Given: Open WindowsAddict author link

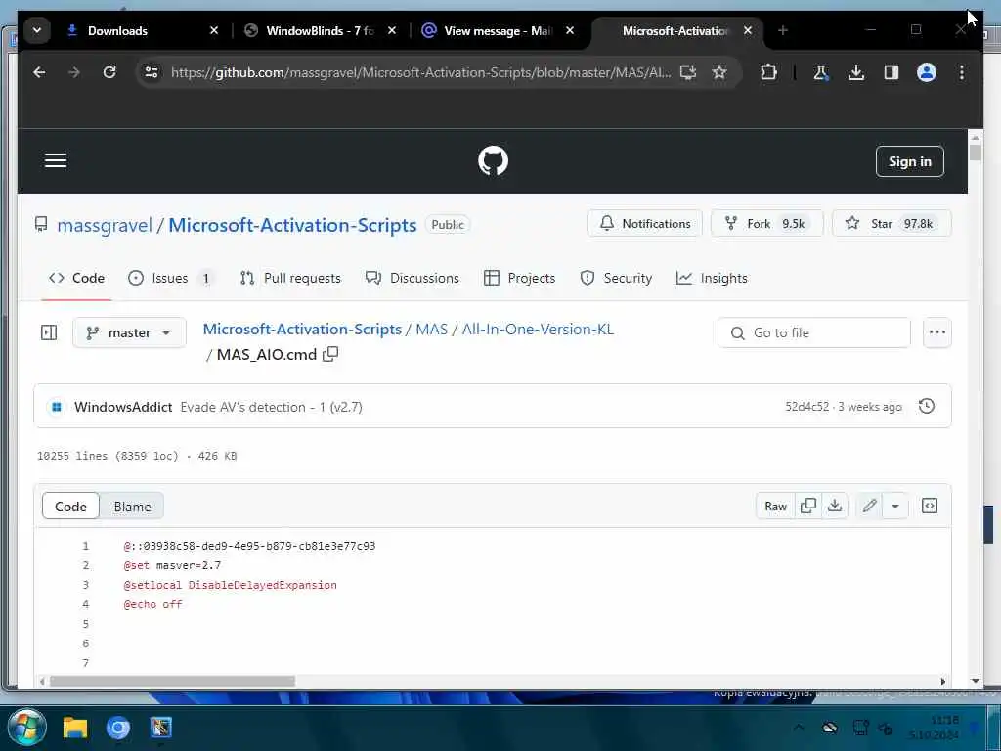Looking at the screenshot, I should (123, 407).
